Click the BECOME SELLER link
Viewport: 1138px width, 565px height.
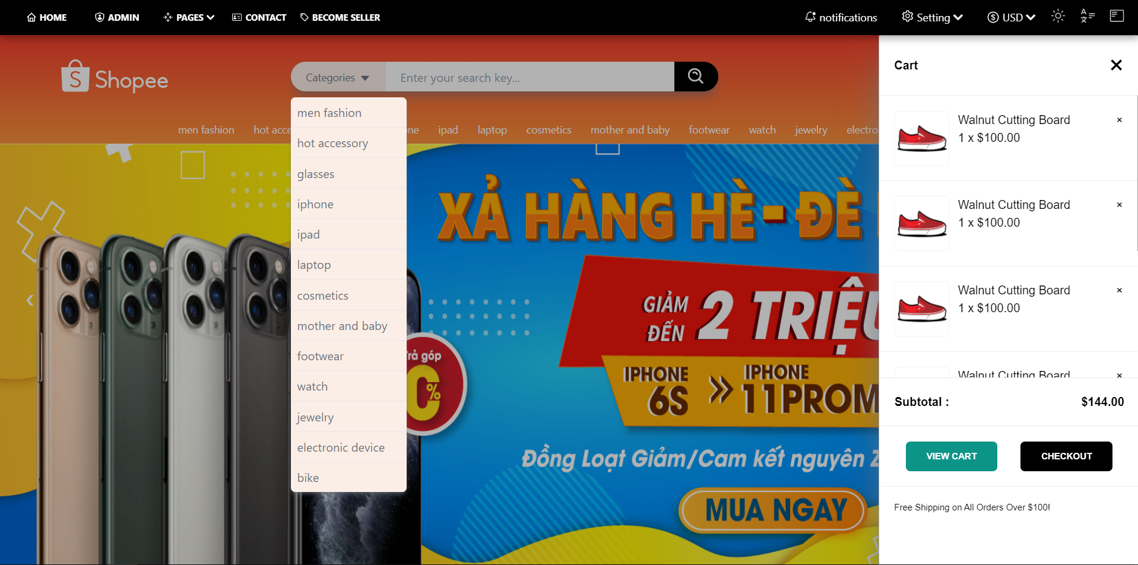(340, 18)
